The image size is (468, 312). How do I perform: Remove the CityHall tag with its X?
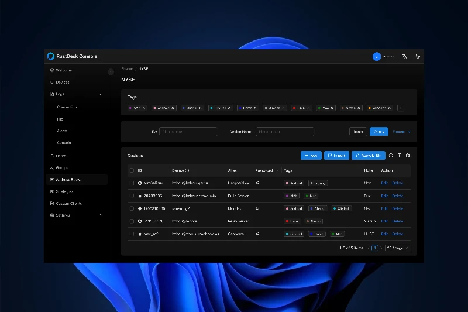229,108
